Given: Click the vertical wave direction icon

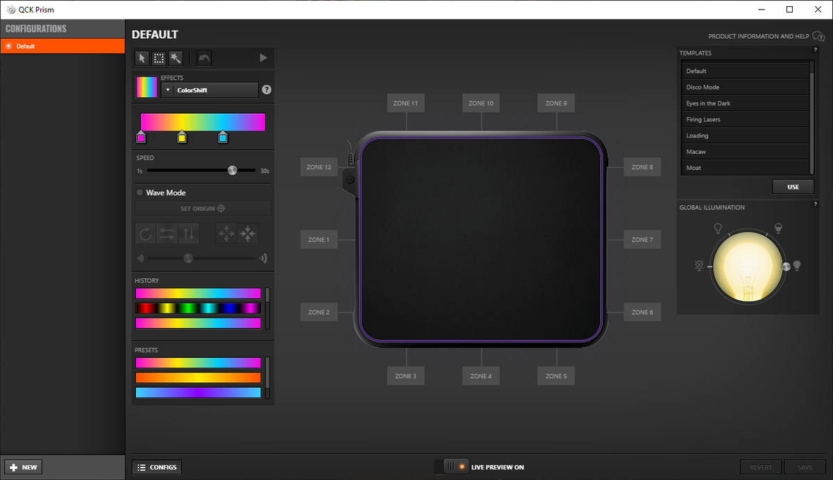Looking at the screenshot, I should click(189, 234).
